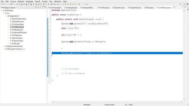
Task: Expand the JRE System Library node
Action: click(x=4, y=49)
